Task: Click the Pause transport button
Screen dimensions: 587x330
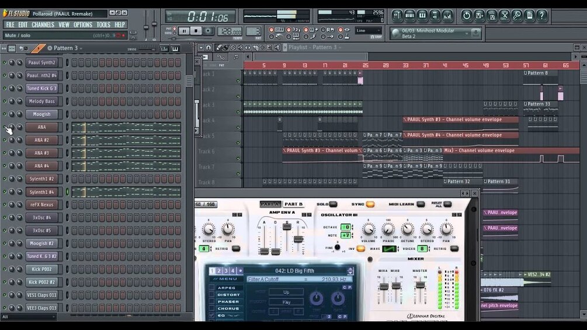Action: [x=184, y=31]
